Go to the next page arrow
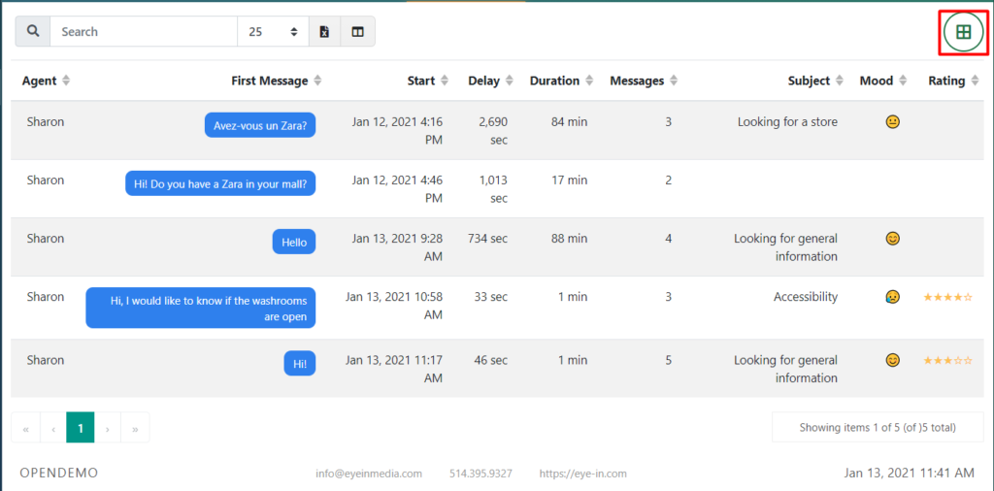Screen dimensions: 994x491 coord(108,428)
